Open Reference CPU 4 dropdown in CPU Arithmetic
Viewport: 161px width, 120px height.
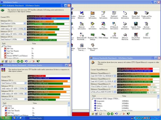coord(25,39)
